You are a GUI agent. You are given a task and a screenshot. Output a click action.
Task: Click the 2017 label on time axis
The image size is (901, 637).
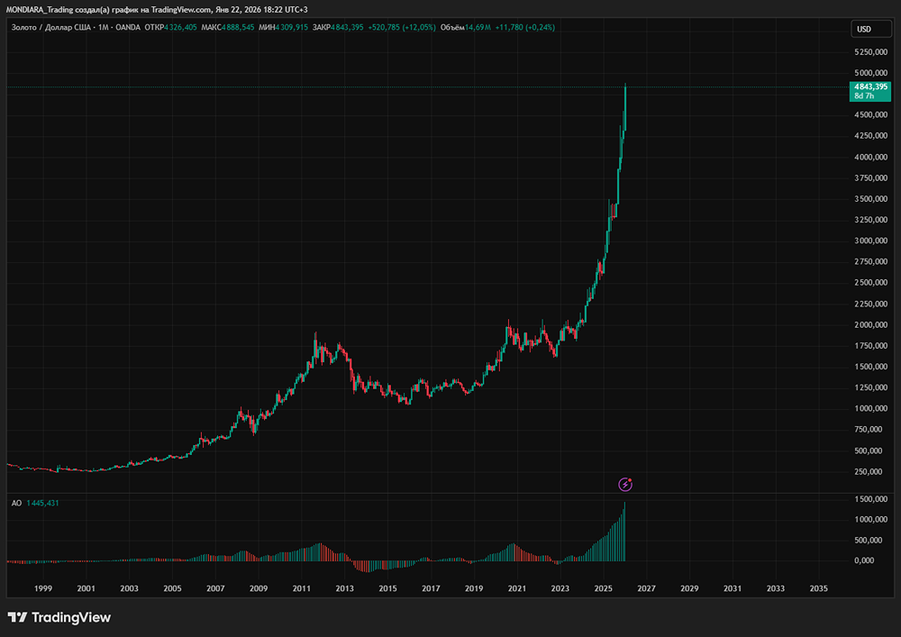click(x=431, y=588)
